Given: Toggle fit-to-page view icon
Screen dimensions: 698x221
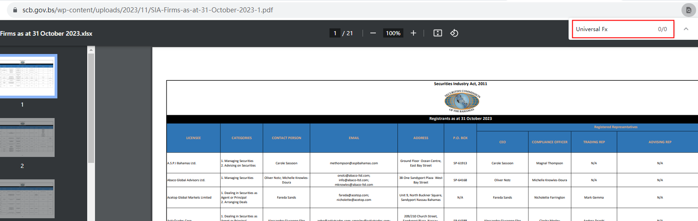Looking at the screenshot, I should point(438,33).
